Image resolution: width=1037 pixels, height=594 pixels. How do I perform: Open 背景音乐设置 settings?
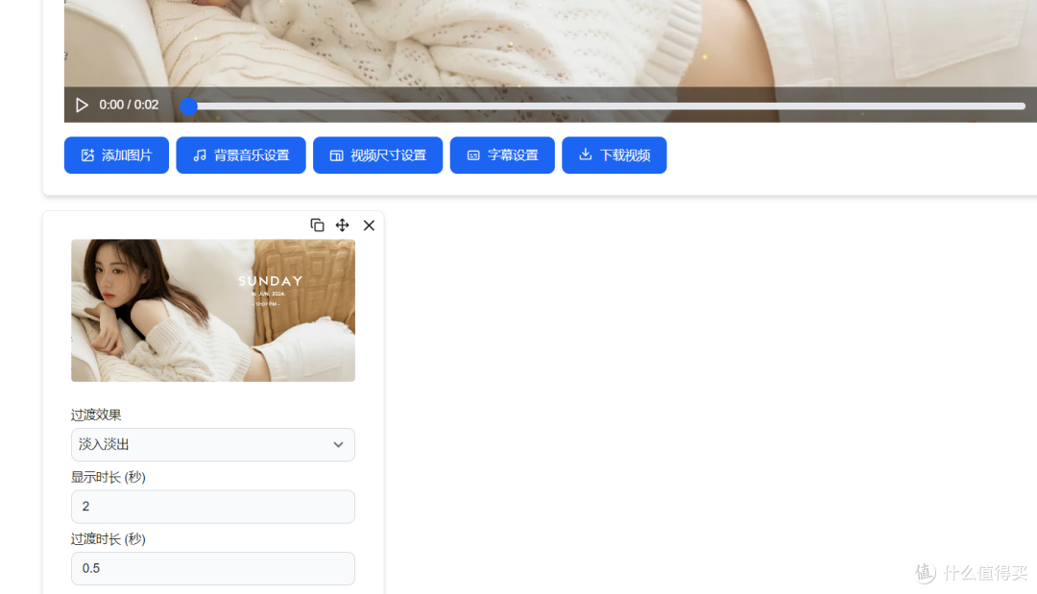coord(241,155)
